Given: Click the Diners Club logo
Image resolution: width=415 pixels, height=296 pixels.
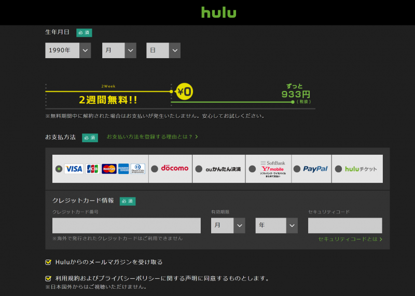Looking at the screenshot, I should [138, 169].
